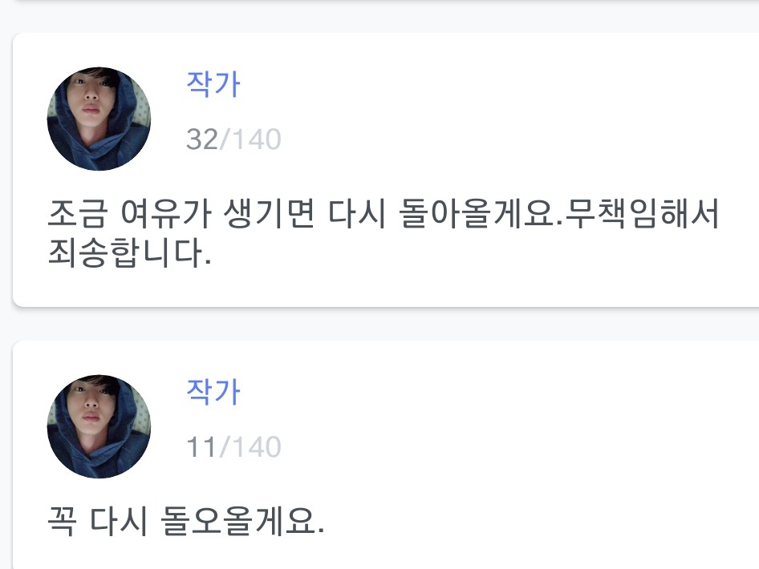Viewport: 759px width, 569px height.
Task: Click the 11/140 character counter
Action: click(x=233, y=447)
